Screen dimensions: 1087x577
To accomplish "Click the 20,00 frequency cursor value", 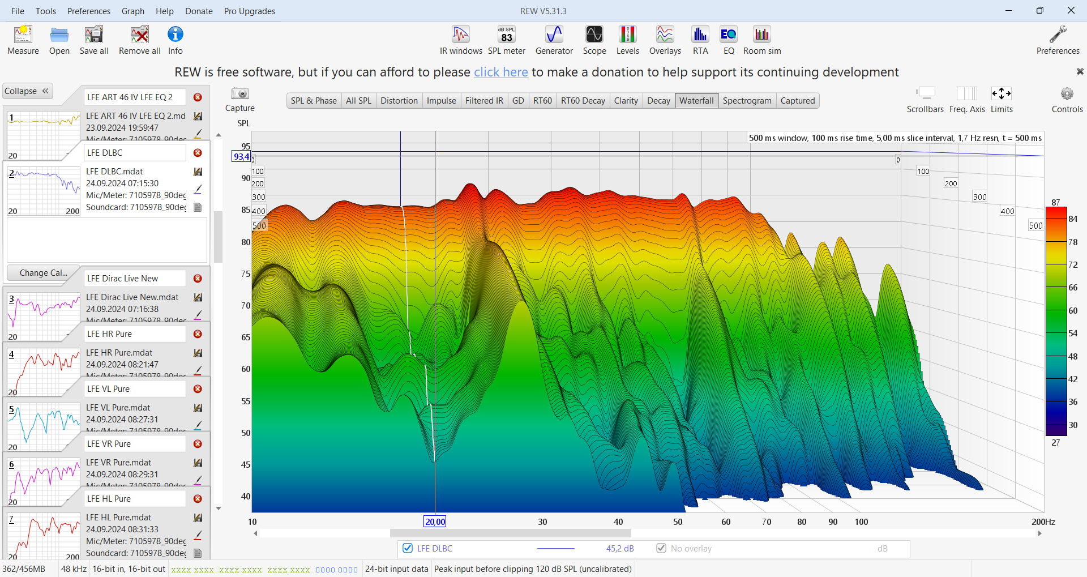I will (x=435, y=522).
